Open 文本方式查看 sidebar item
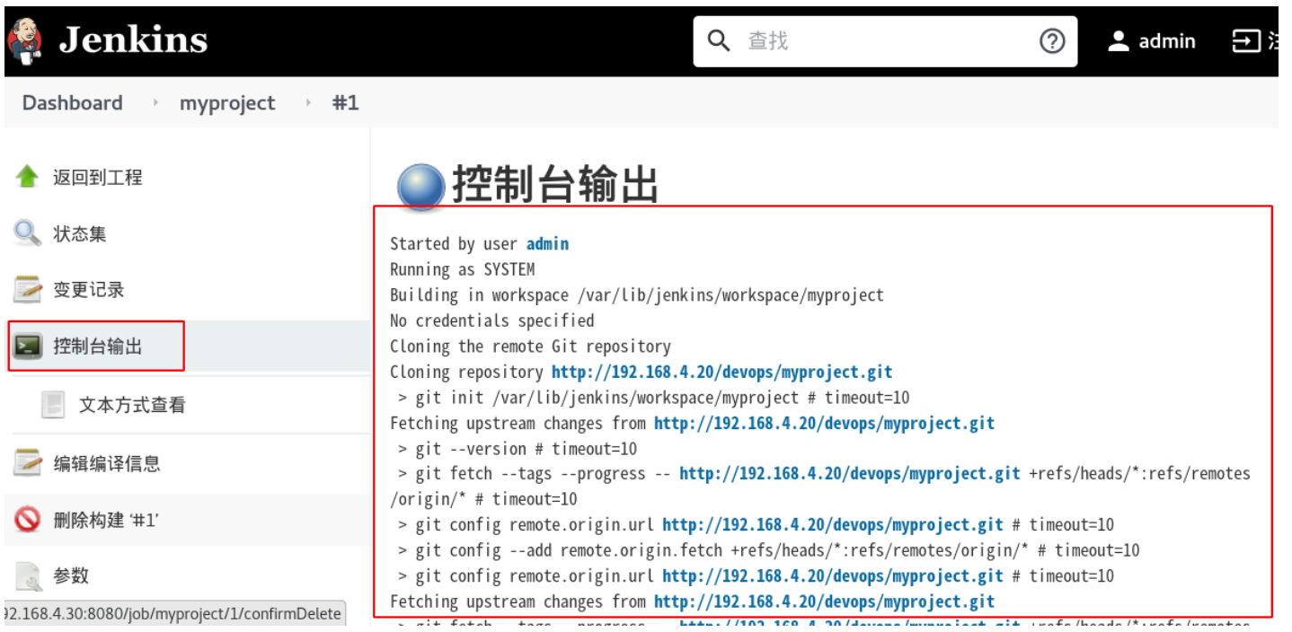Image resolution: width=1292 pixels, height=632 pixels. tap(132, 406)
